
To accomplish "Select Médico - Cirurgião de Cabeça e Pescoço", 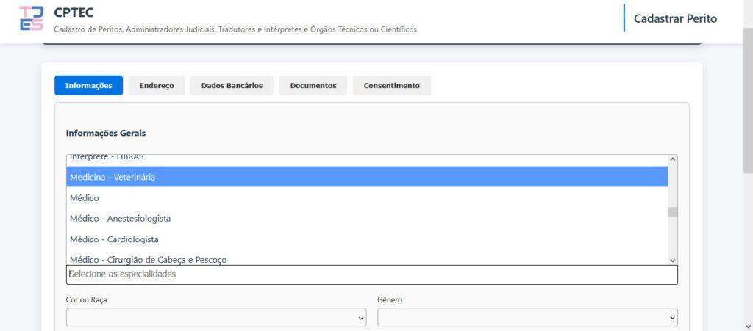I will pos(367,258).
